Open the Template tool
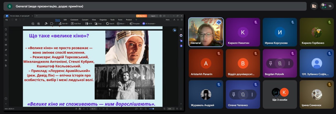This screenshot has width=336, height=114. click(135, 24)
